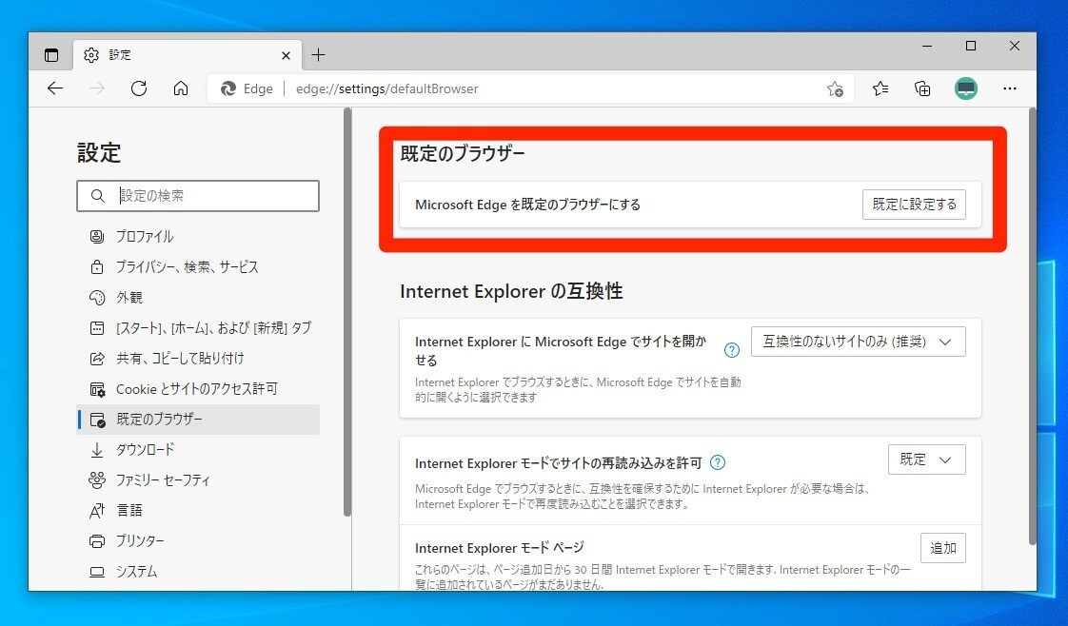Open プリンター settings page
1068x626 pixels.
(198, 541)
